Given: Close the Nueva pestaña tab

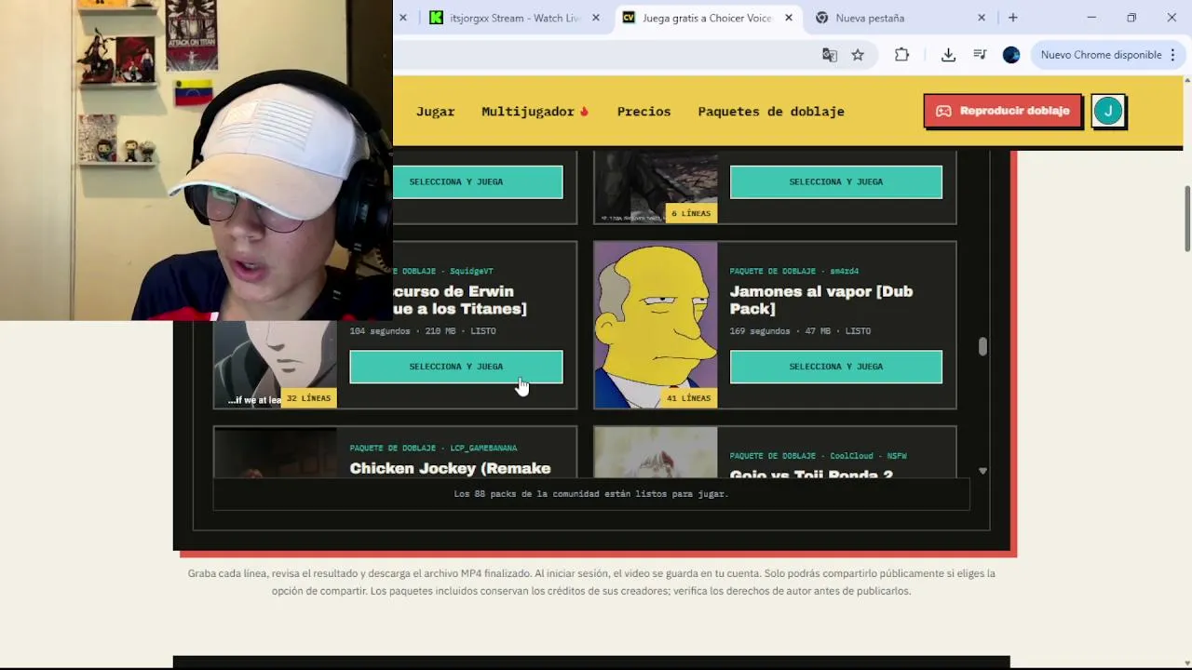Looking at the screenshot, I should coord(982,18).
